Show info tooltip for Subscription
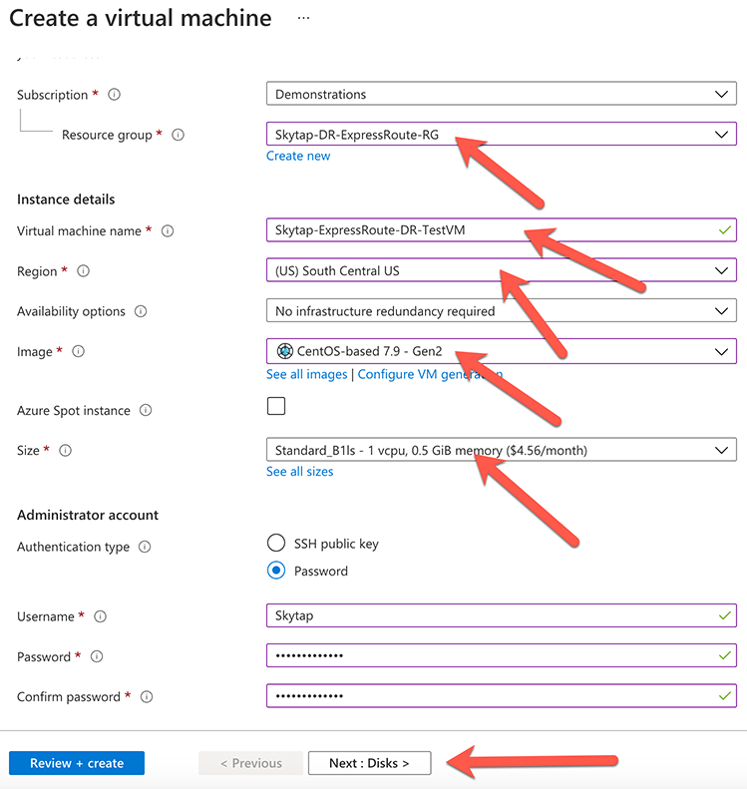 [x=114, y=94]
